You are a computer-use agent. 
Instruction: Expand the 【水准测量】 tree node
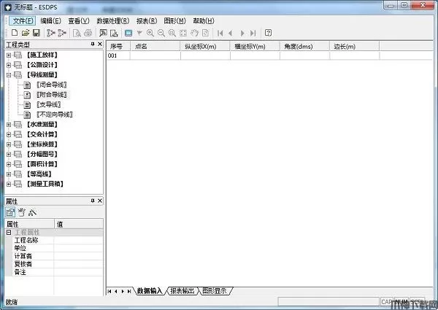click(x=9, y=125)
